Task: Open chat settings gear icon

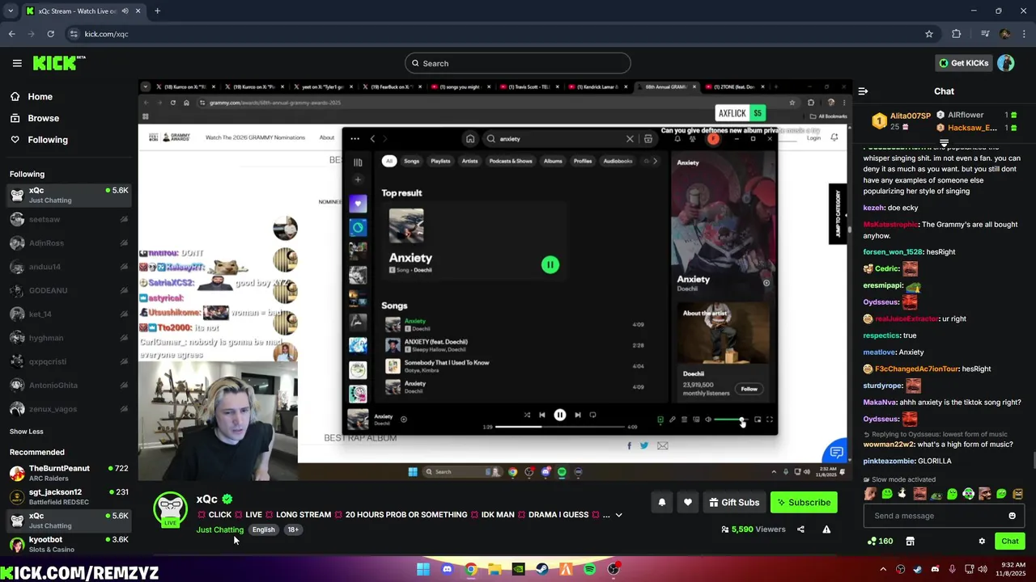Action: click(x=982, y=541)
